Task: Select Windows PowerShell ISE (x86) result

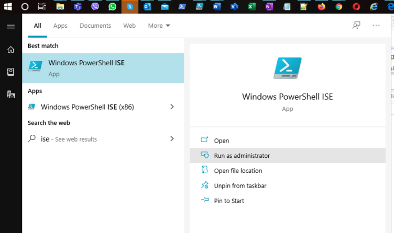Action: [x=87, y=107]
